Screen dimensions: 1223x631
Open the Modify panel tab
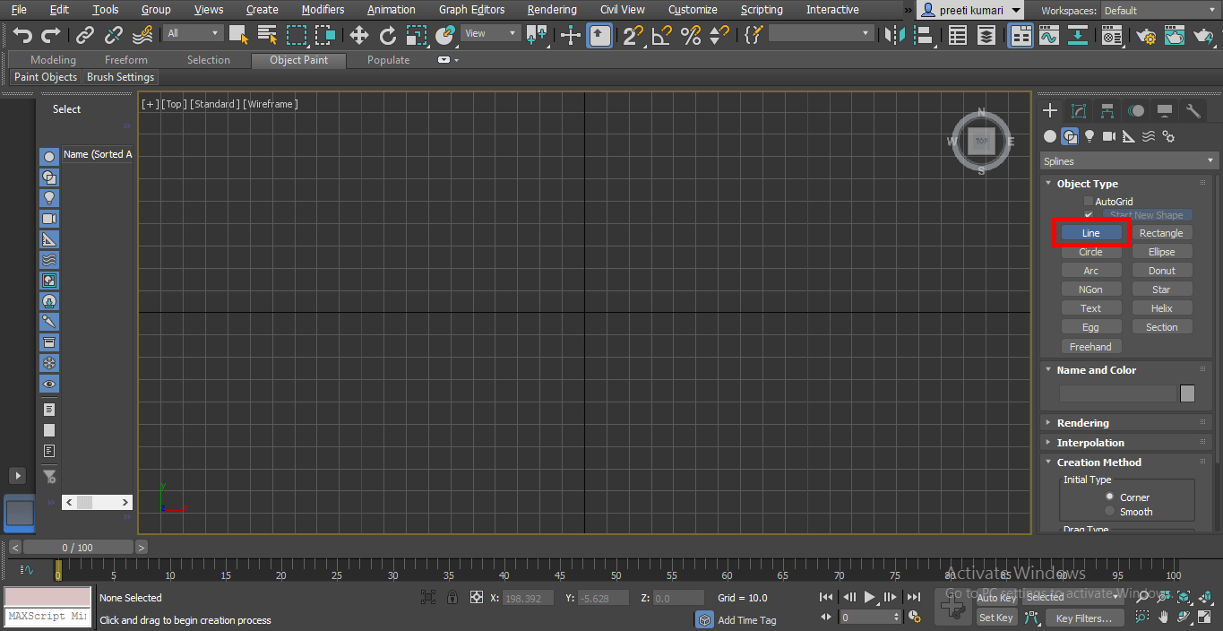(x=1079, y=110)
